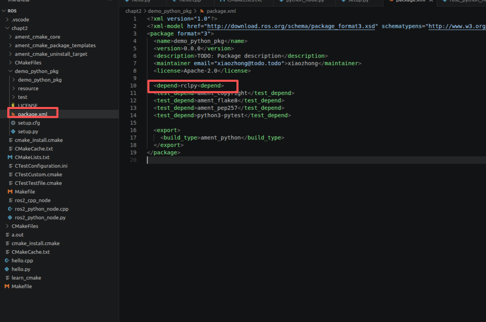Expand the resource folder
The image size is (486, 322).
13,89
